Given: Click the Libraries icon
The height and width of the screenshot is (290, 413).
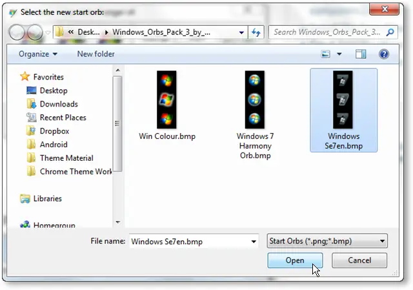Looking at the screenshot, I should [25, 198].
